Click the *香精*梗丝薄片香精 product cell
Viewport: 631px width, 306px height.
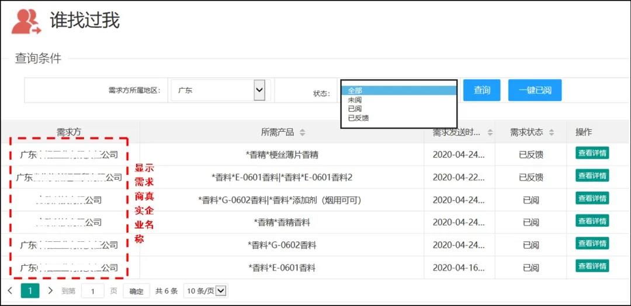282,154
